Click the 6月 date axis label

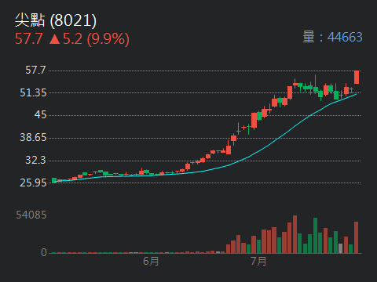coord(151,261)
